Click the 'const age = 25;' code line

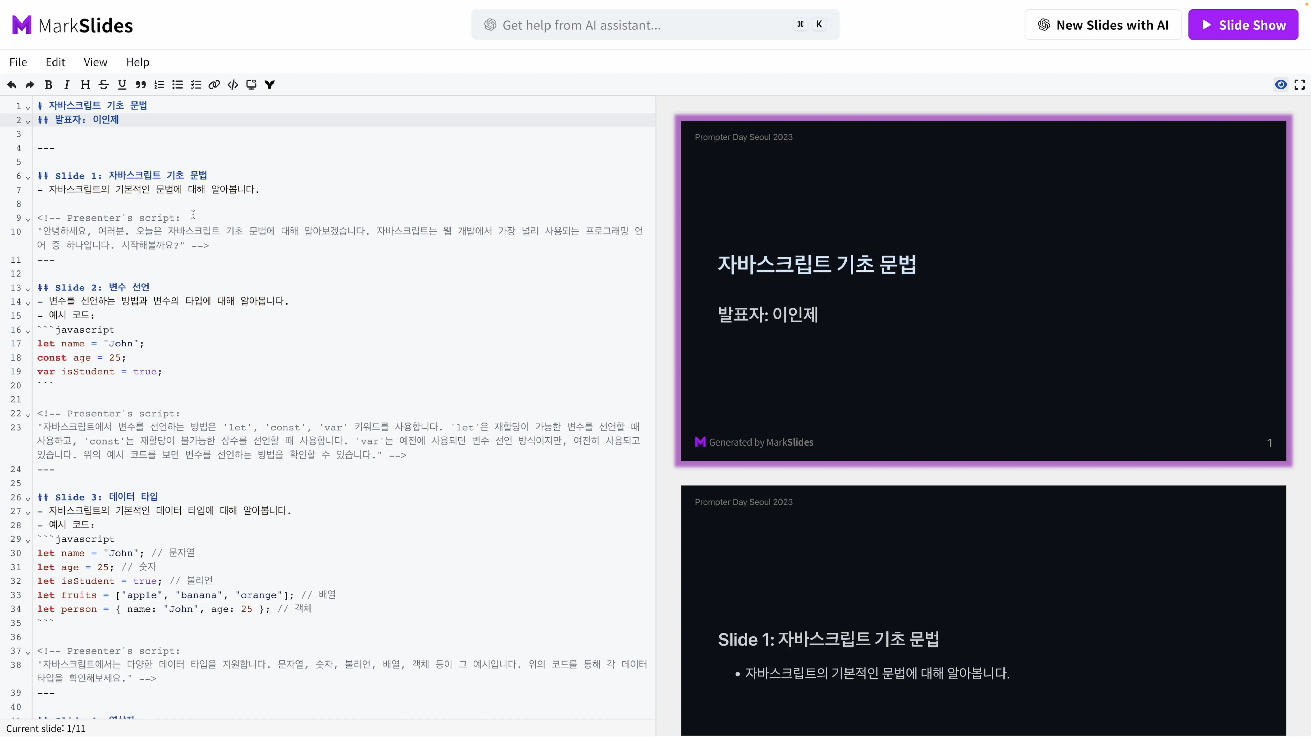81,357
